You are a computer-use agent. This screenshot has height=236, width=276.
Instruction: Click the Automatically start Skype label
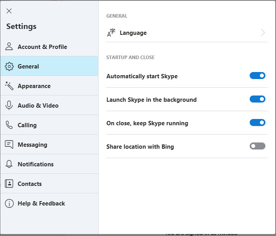(142, 76)
